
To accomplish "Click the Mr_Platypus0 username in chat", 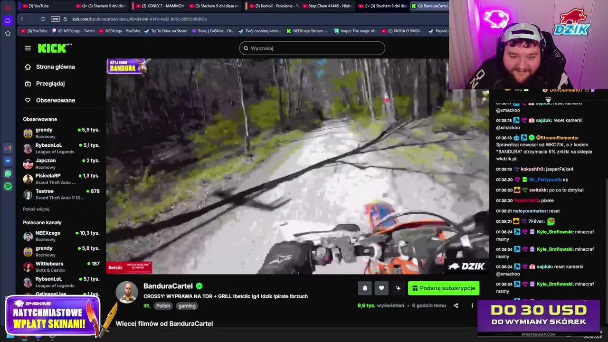I will [545, 180].
